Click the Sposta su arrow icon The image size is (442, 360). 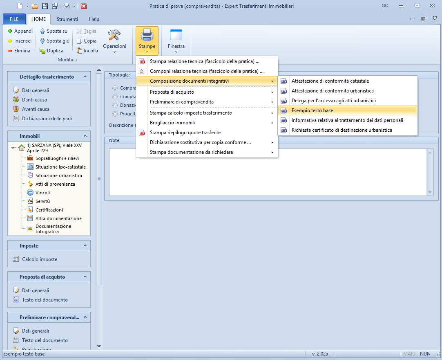(42, 31)
